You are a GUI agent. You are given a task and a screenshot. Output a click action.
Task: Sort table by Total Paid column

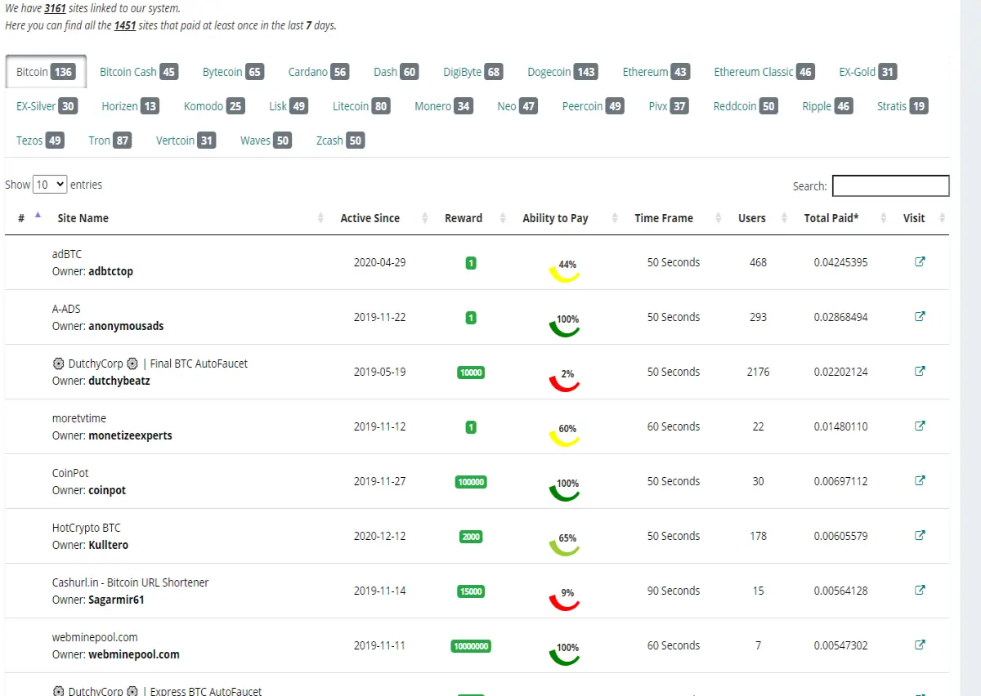pyautogui.click(x=841, y=218)
